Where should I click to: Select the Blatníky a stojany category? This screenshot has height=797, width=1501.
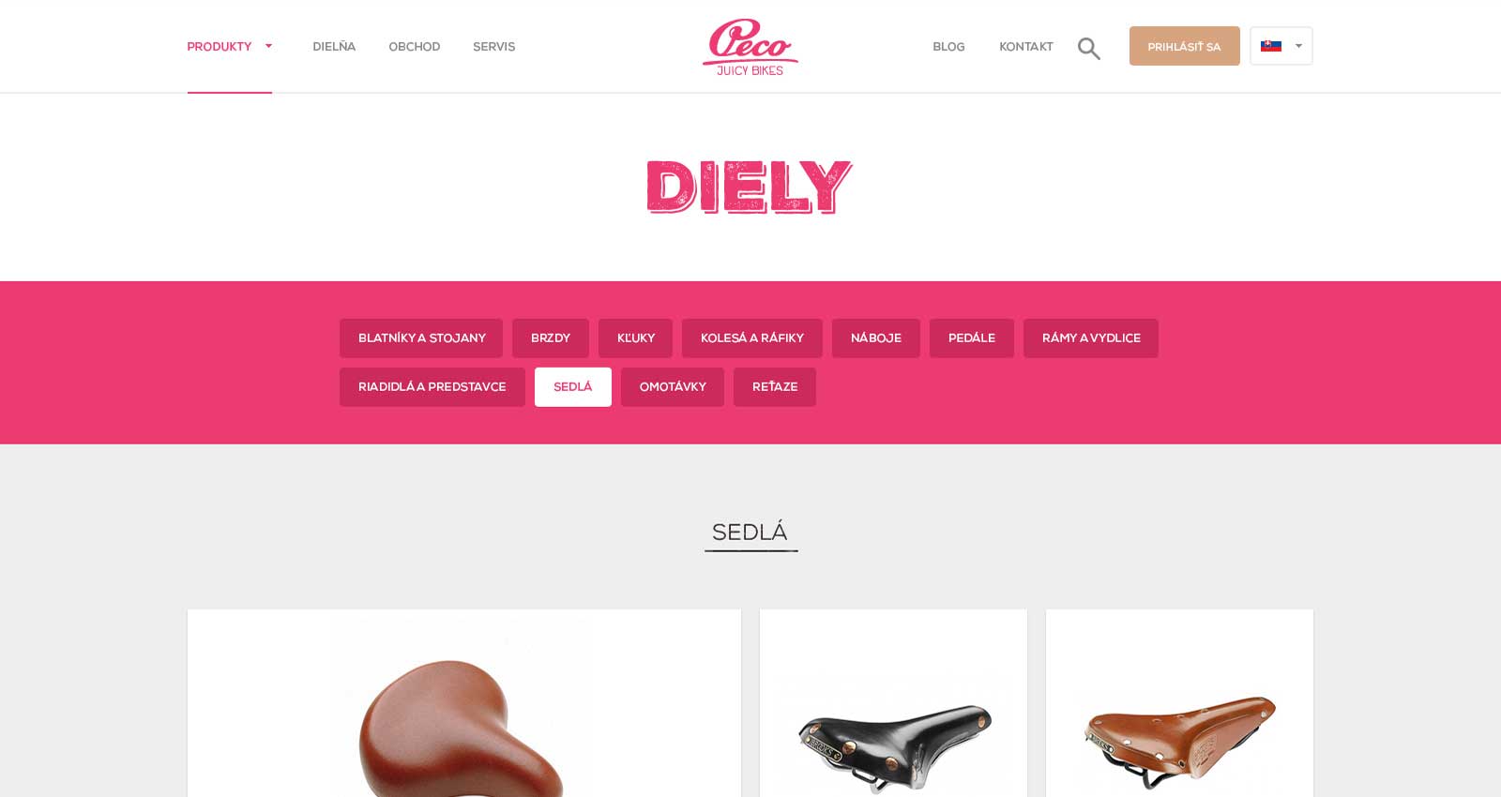click(x=421, y=338)
